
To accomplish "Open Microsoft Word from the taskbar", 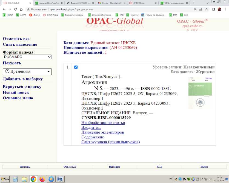I will (x=60, y=179).
